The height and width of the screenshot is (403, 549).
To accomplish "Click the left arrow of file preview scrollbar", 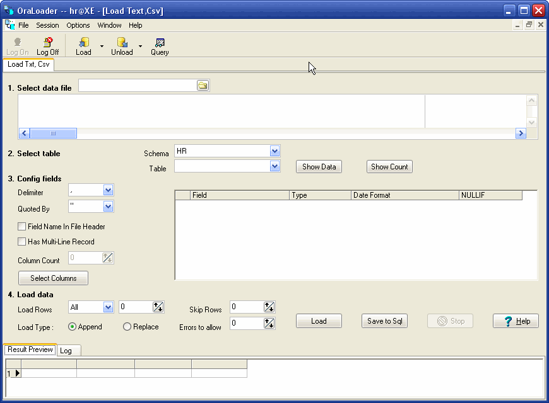I will coord(24,133).
